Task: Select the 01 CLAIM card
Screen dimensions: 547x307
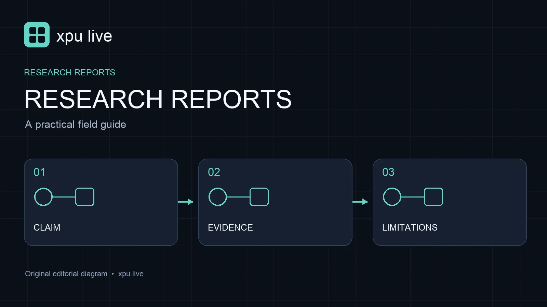Action: click(101, 202)
